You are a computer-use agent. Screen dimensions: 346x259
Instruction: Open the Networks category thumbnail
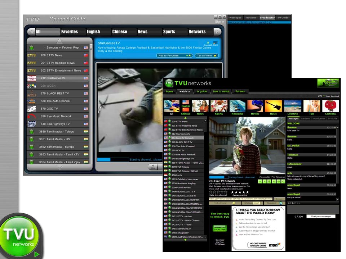coord(238,106)
